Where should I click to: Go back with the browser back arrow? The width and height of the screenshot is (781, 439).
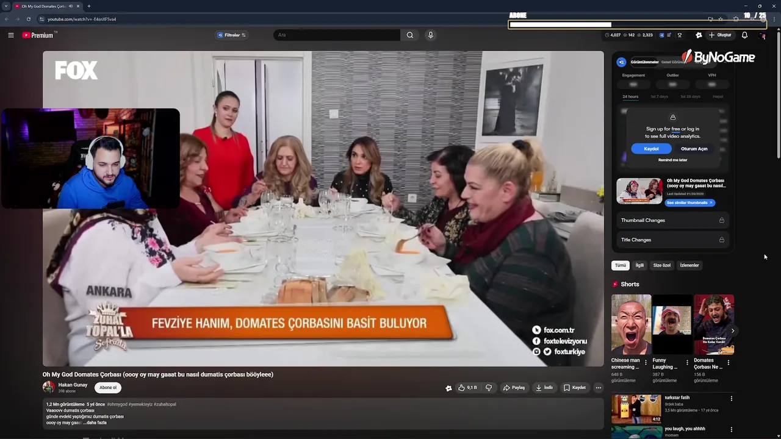(x=7, y=19)
